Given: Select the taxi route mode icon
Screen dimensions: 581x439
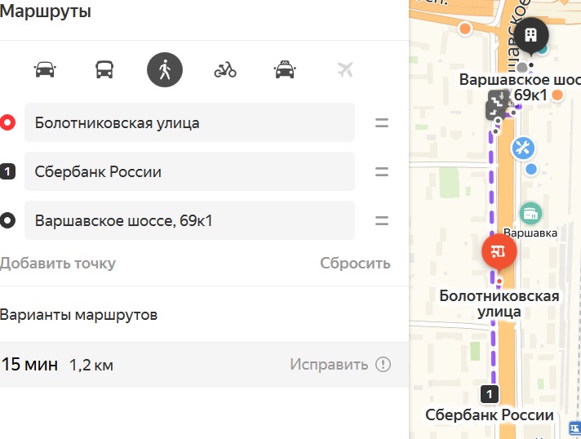Looking at the screenshot, I should [x=285, y=69].
